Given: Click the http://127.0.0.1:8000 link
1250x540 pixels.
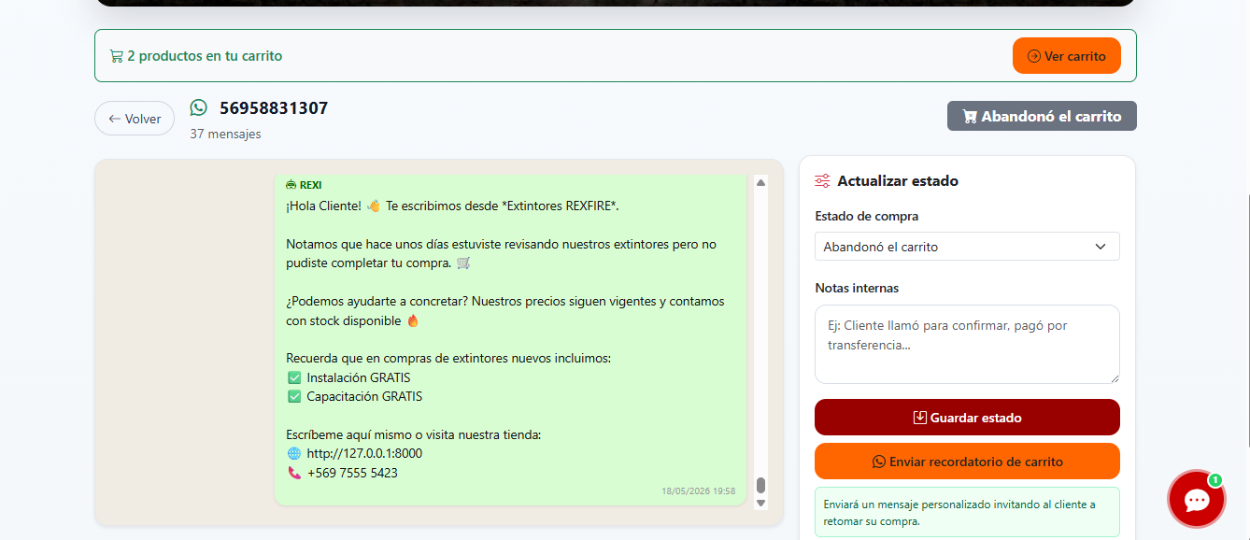Looking at the screenshot, I should click(x=364, y=453).
